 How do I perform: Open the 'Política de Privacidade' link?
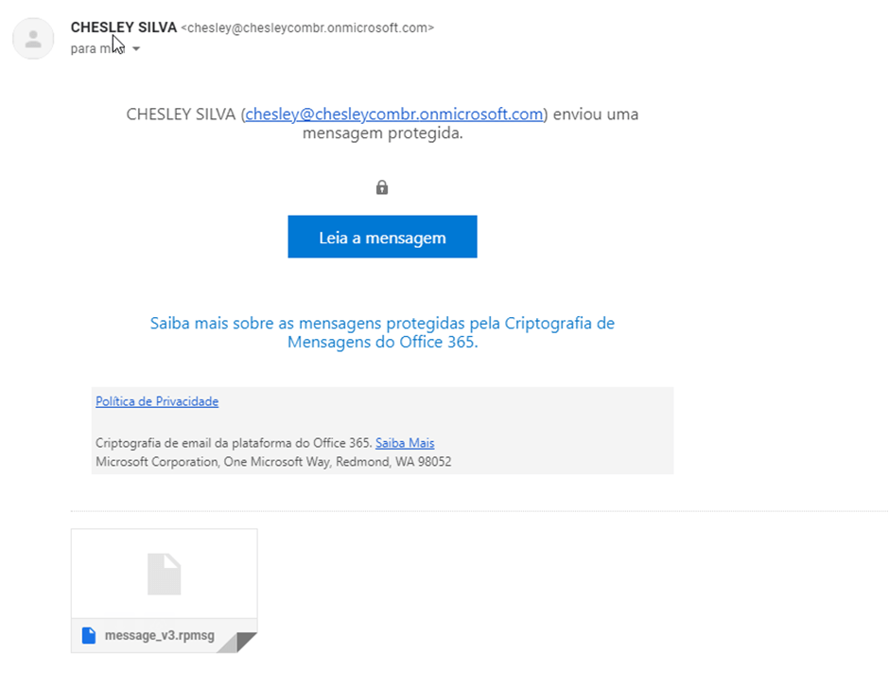pyautogui.click(x=157, y=401)
